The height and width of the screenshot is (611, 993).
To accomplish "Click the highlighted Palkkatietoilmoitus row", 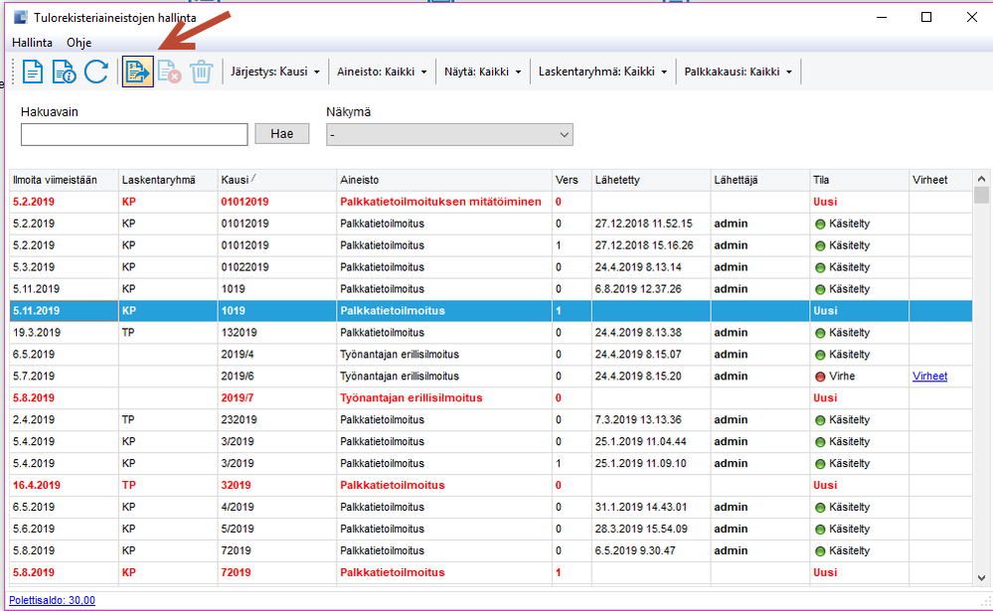I will point(491,311).
